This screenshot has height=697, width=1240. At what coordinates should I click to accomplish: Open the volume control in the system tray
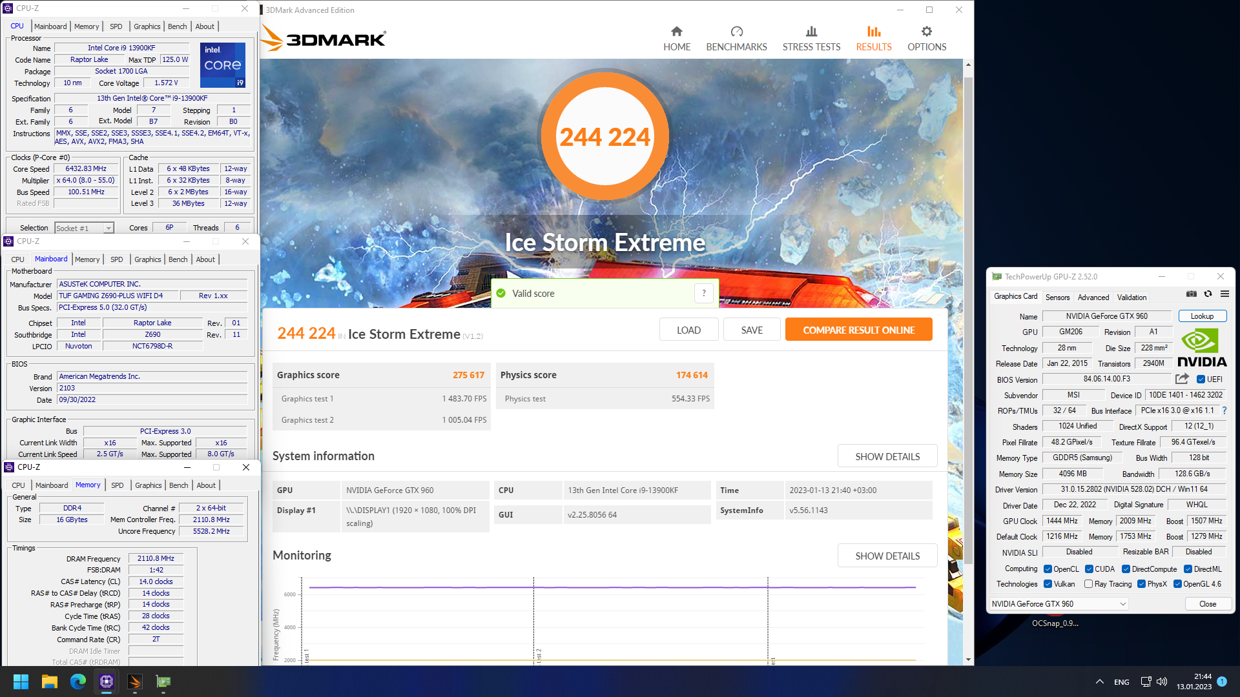click(x=1162, y=682)
